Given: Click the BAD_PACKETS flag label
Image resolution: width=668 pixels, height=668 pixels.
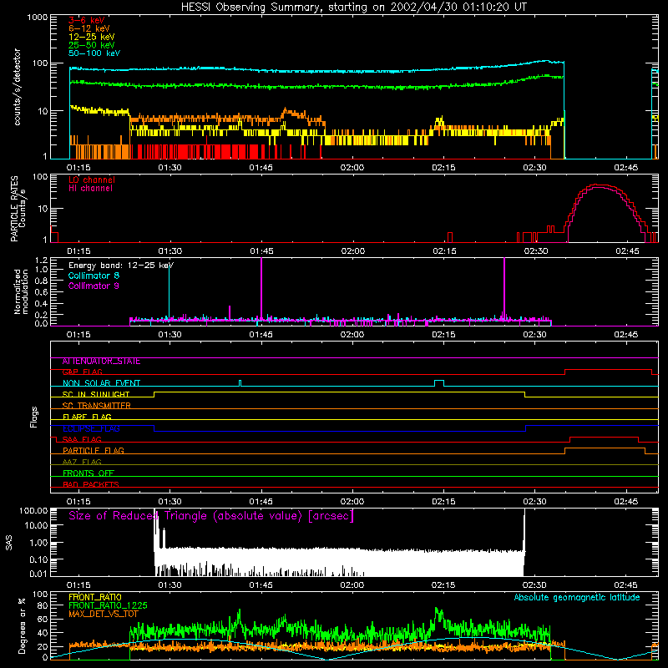Looking at the screenshot, I should (x=91, y=484).
